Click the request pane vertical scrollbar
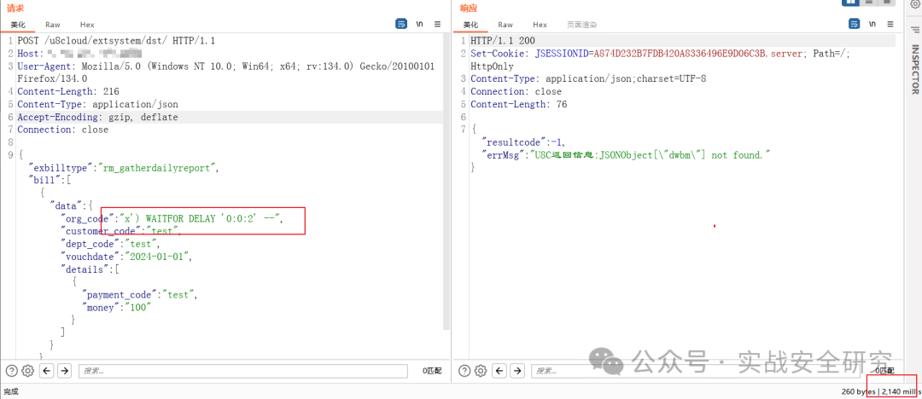This screenshot has height=399, width=922. pyautogui.click(x=446, y=182)
